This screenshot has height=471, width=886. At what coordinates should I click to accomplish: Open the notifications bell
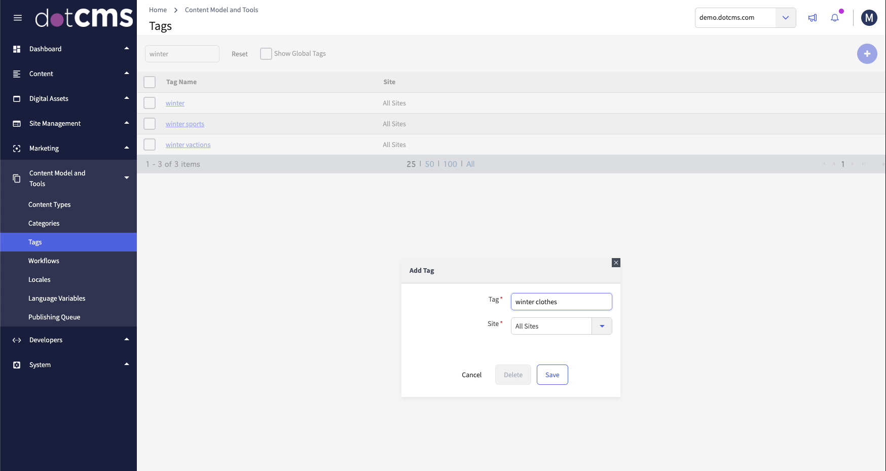(835, 17)
